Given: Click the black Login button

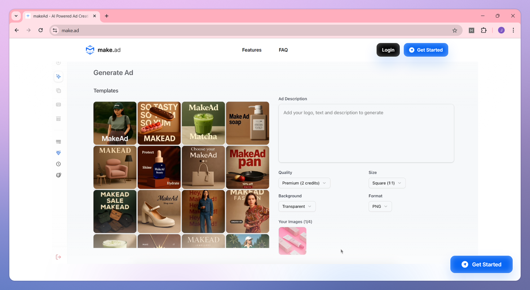Looking at the screenshot, I should (388, 50).
